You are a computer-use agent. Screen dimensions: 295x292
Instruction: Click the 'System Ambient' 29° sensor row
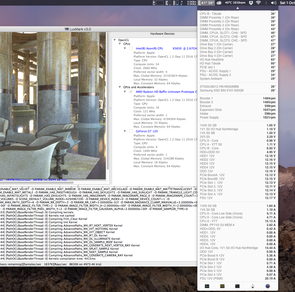point(238,78)
